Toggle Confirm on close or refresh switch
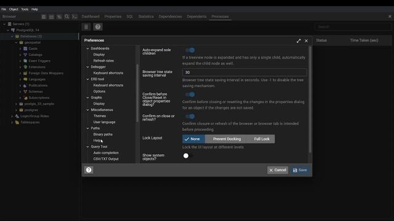The width and height of the screenshot is (394, 221). click(x=190, y=116)
